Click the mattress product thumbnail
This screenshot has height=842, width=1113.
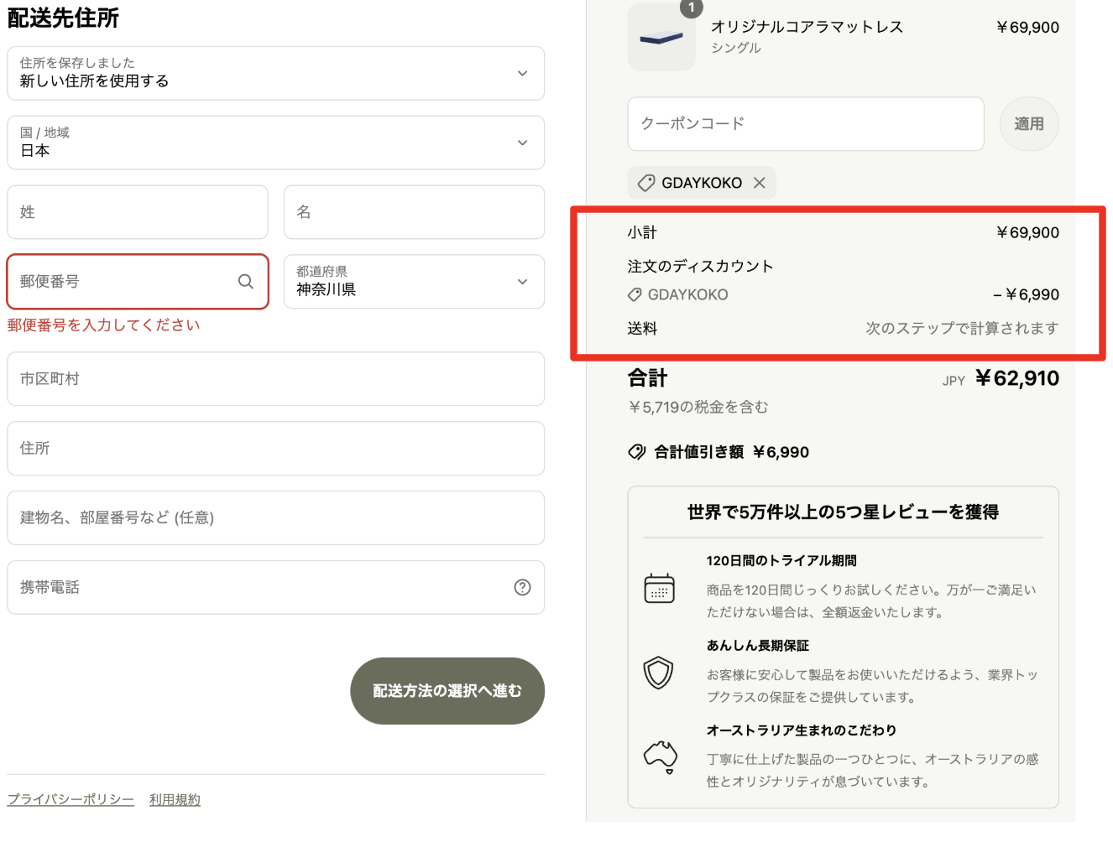(661, 37)
